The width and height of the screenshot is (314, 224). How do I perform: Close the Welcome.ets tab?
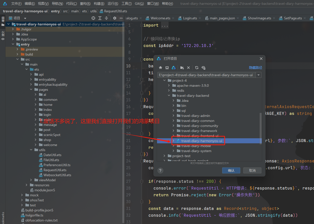[173, 18]
